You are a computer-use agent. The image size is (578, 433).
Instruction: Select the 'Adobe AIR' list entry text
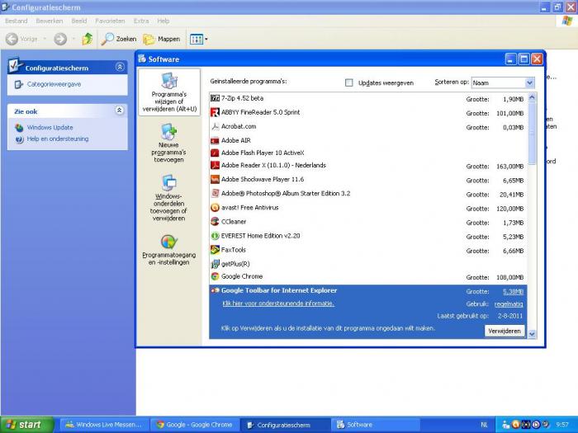[236, 140]
